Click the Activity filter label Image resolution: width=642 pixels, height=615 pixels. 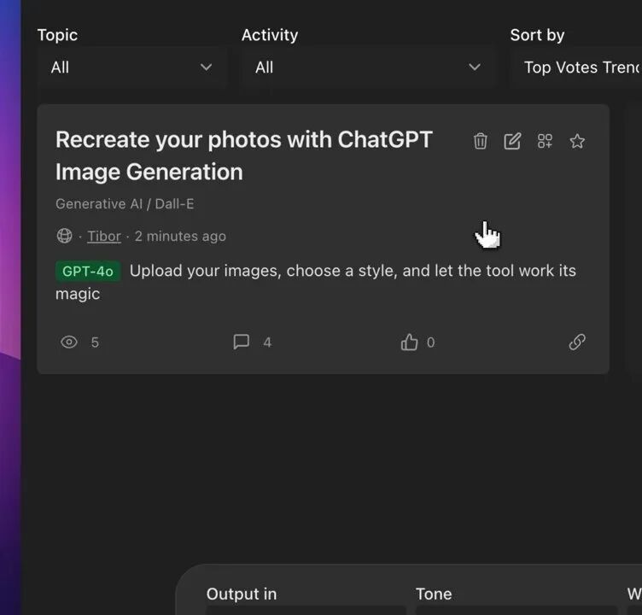tap(270, 36)
